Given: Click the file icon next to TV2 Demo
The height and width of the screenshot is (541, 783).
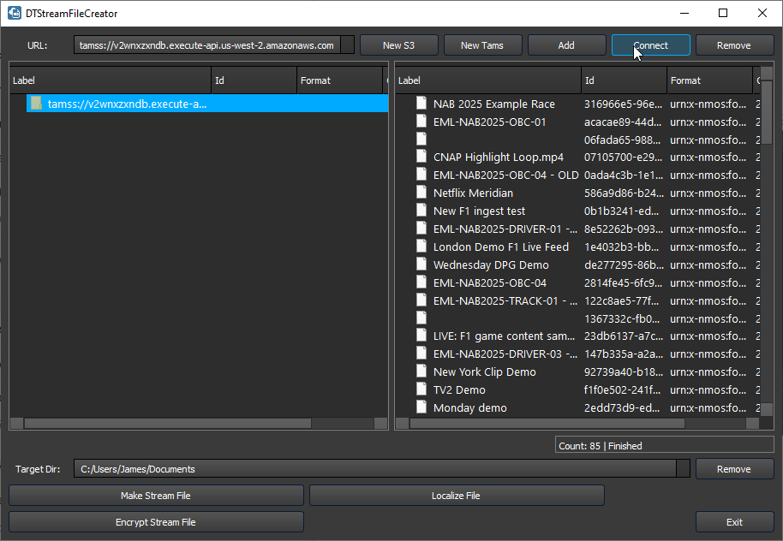Looking at the screenshot, I should coord(421,389).
